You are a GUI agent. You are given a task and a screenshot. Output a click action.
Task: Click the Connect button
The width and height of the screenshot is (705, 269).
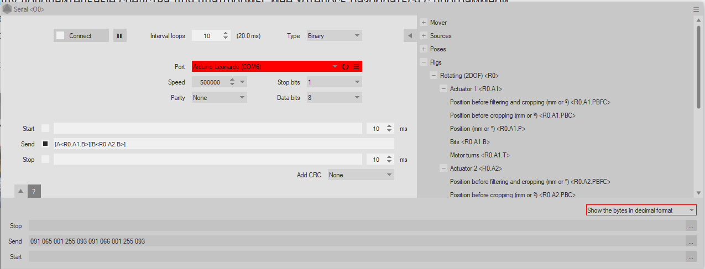point(82,36)
